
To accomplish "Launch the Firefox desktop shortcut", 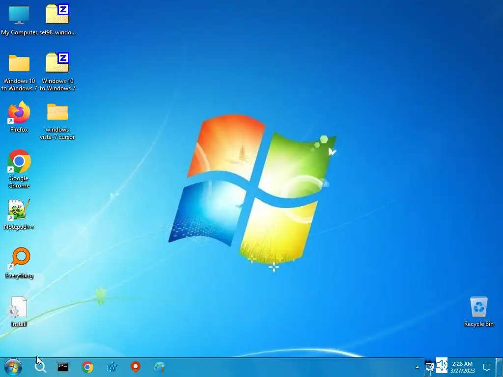I will (x=19, y=117).
